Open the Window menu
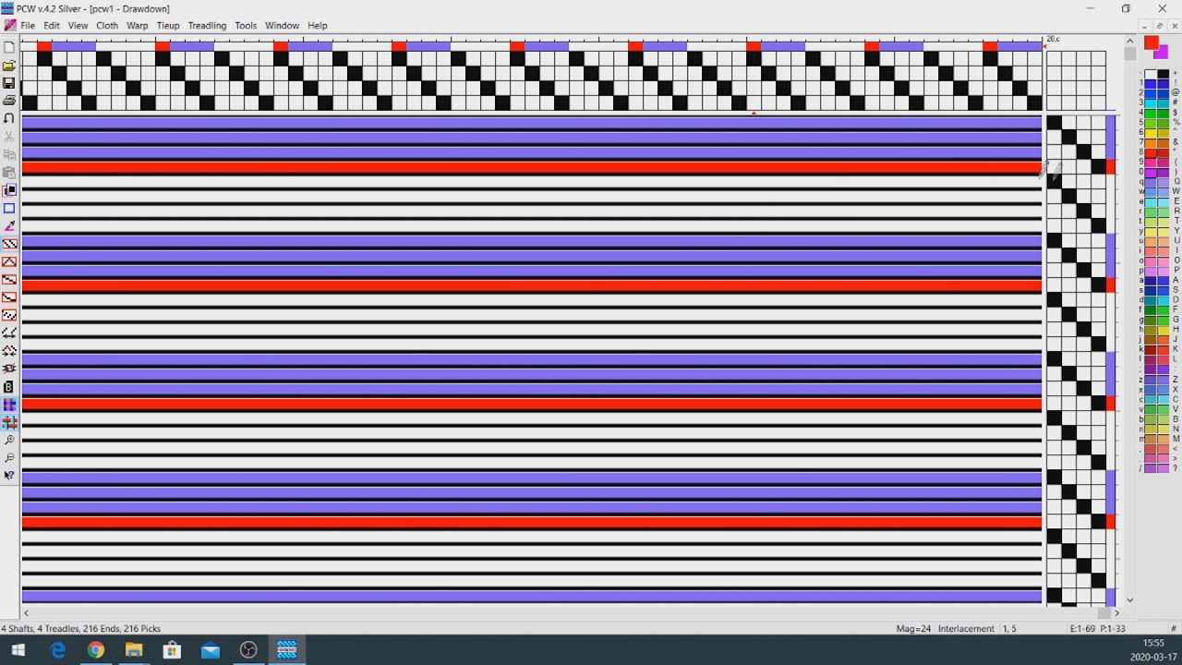 point(282,26)
